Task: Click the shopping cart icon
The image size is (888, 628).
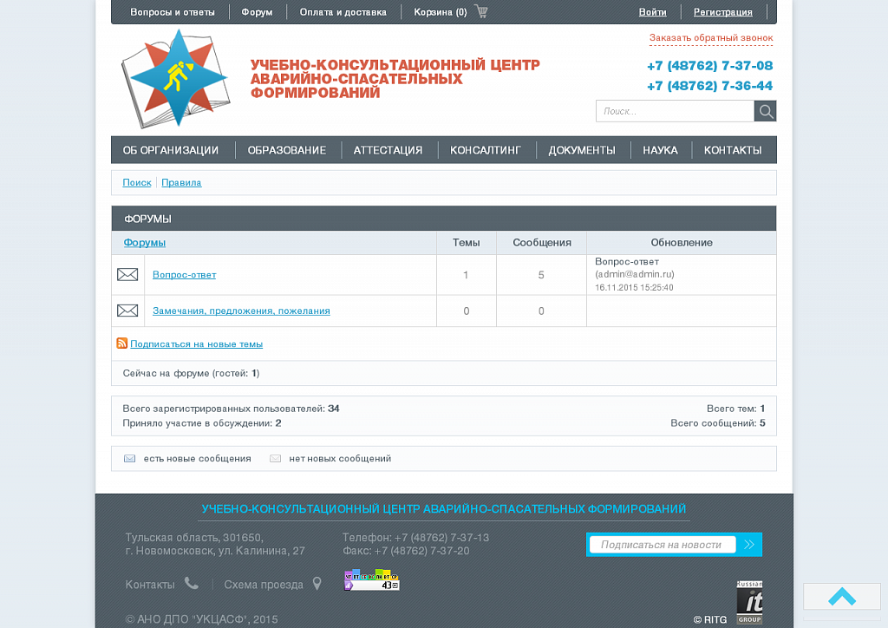Action: (x=481, y=12)
